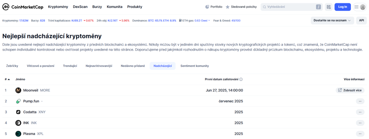Click Zobrazit více for Moonveil
369x139 pixels.
click(350, 90)
